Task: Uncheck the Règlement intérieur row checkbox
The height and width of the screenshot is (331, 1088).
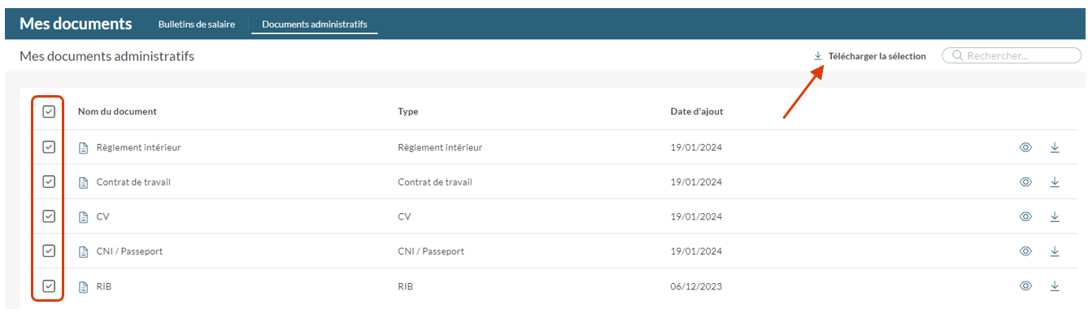Action: (49, 147)
